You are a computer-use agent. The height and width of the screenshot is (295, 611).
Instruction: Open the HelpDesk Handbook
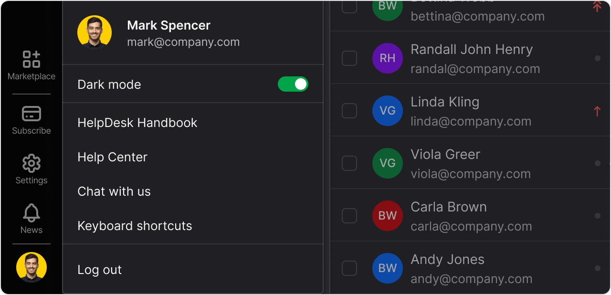pos(137,123)
